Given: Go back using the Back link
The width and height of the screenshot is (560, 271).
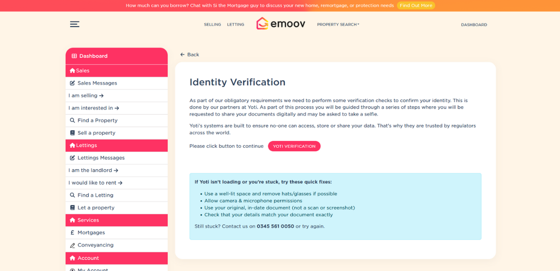Looking at the screenshot, I should (190, 55).
